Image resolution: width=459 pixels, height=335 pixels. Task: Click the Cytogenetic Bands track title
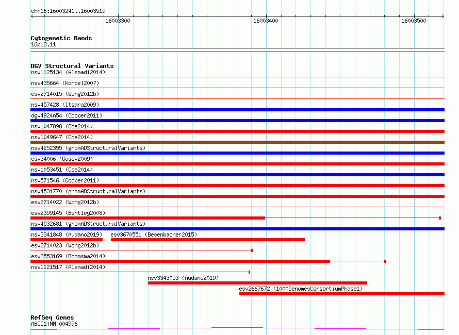pyautogui.click(x=61, y=38)
